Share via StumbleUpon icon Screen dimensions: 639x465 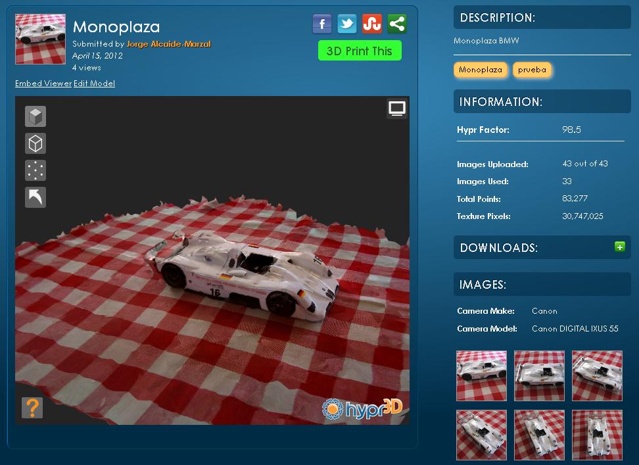[371, 24]
